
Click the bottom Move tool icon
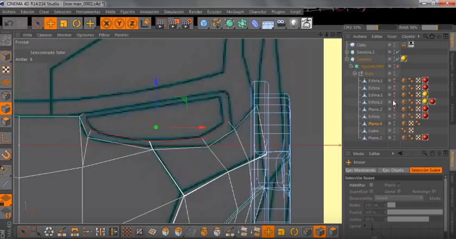(268, 232)
